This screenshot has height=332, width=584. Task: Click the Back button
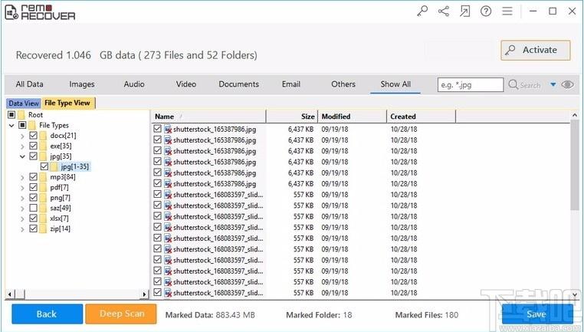47,314
